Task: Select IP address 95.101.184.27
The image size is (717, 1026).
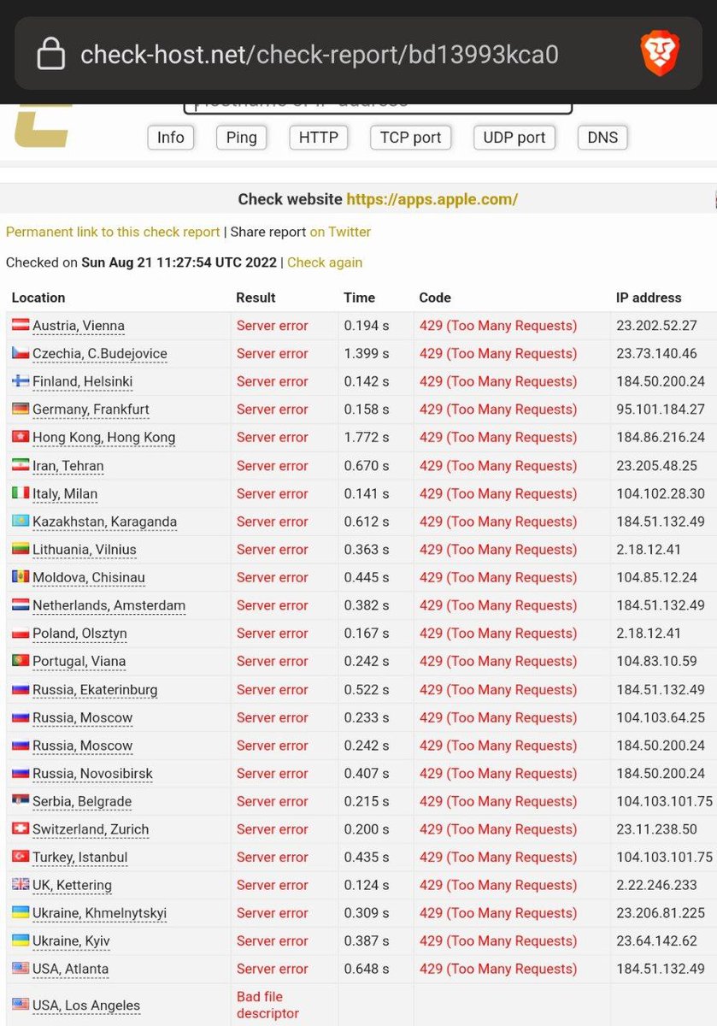Action: 660,410
